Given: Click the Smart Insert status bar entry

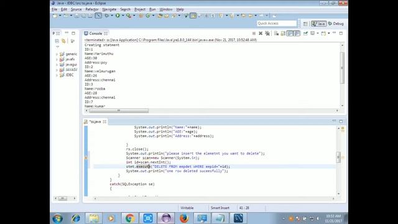Looking at the screenshot, I should point(220,208).
